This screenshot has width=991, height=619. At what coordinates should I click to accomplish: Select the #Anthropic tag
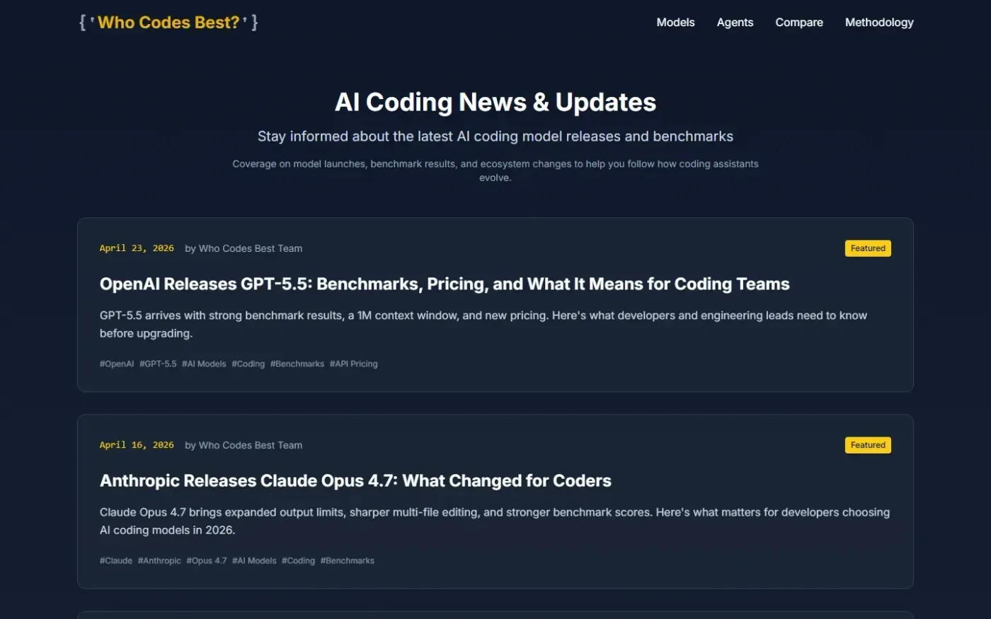(x=159, y=560)
